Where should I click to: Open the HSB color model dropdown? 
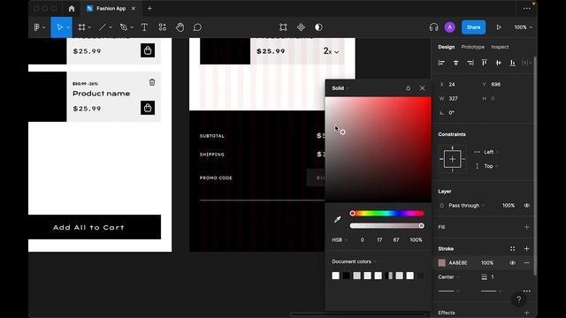click(340, 239)
